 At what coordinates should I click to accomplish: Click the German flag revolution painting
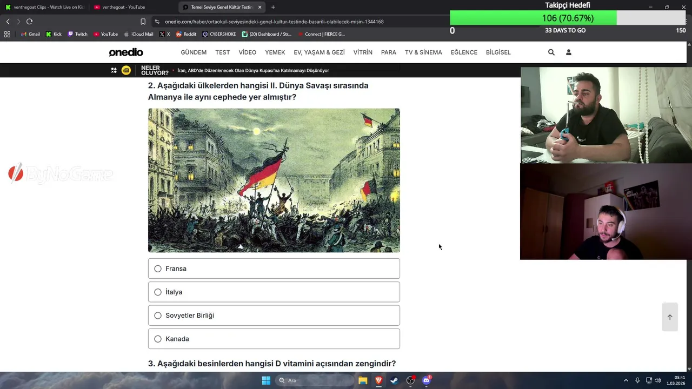[x=274, y=180]
